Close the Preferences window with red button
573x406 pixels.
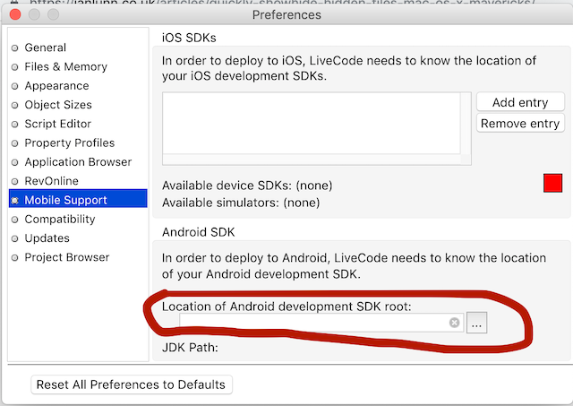point(15,14)
